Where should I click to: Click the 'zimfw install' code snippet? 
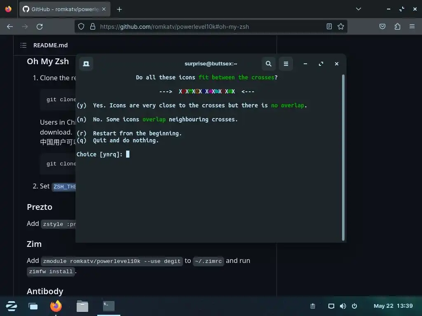pos(51,272)
